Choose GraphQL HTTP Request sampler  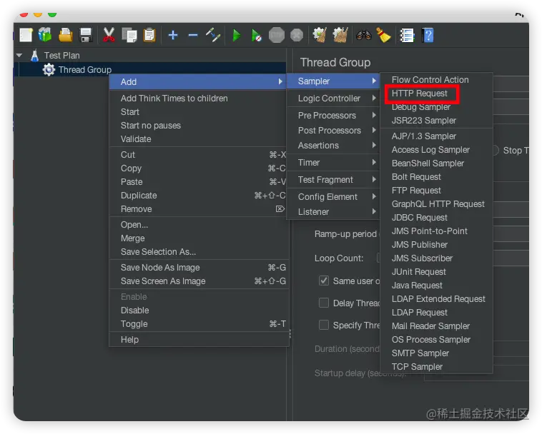coord(438,204)
